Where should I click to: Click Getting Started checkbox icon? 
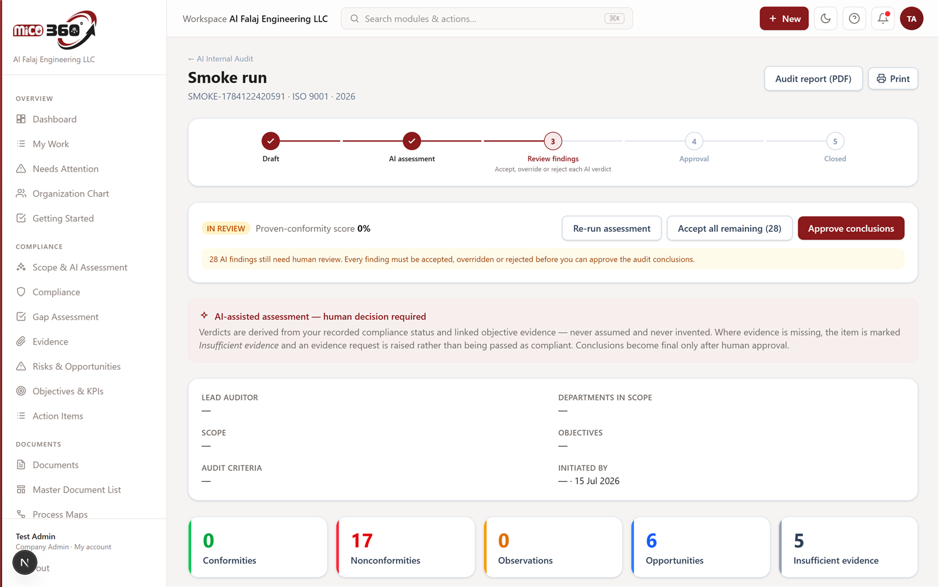point(21,218)
